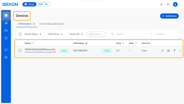Open the bar chart dashboard sidebar icon

point(6,23)
